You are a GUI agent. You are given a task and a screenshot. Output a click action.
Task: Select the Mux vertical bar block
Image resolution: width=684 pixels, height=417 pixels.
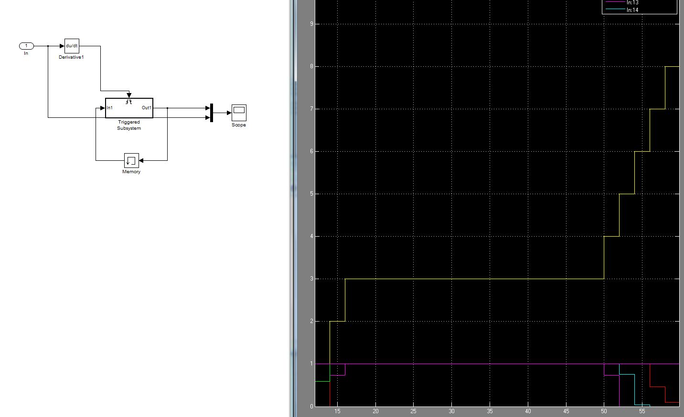211,113
